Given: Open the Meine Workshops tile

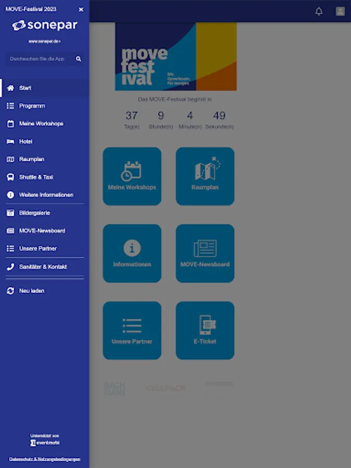Looking at the screenshot, I should pos(132,176).
